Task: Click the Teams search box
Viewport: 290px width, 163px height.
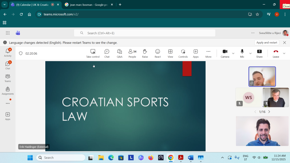Action: pyautogui.click(x=144, y=33)
